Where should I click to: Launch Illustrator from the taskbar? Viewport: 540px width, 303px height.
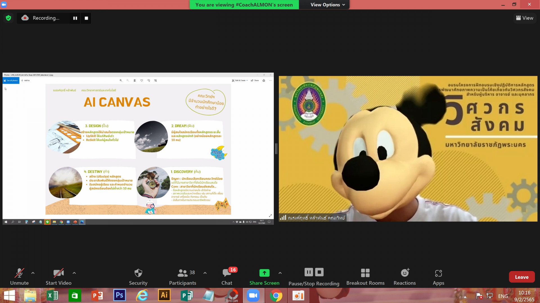tap(164, 295)
